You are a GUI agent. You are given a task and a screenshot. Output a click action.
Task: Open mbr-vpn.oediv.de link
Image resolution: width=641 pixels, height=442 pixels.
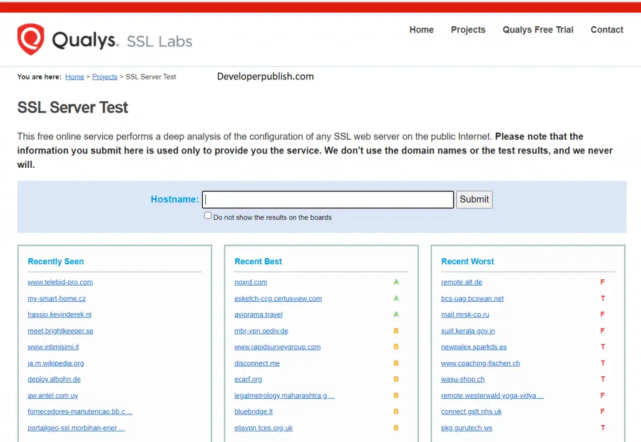coord(261,331)
